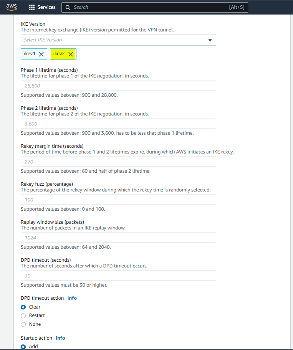Open the Services grid menu
The image size is (293, 350).
coord(32,7)
